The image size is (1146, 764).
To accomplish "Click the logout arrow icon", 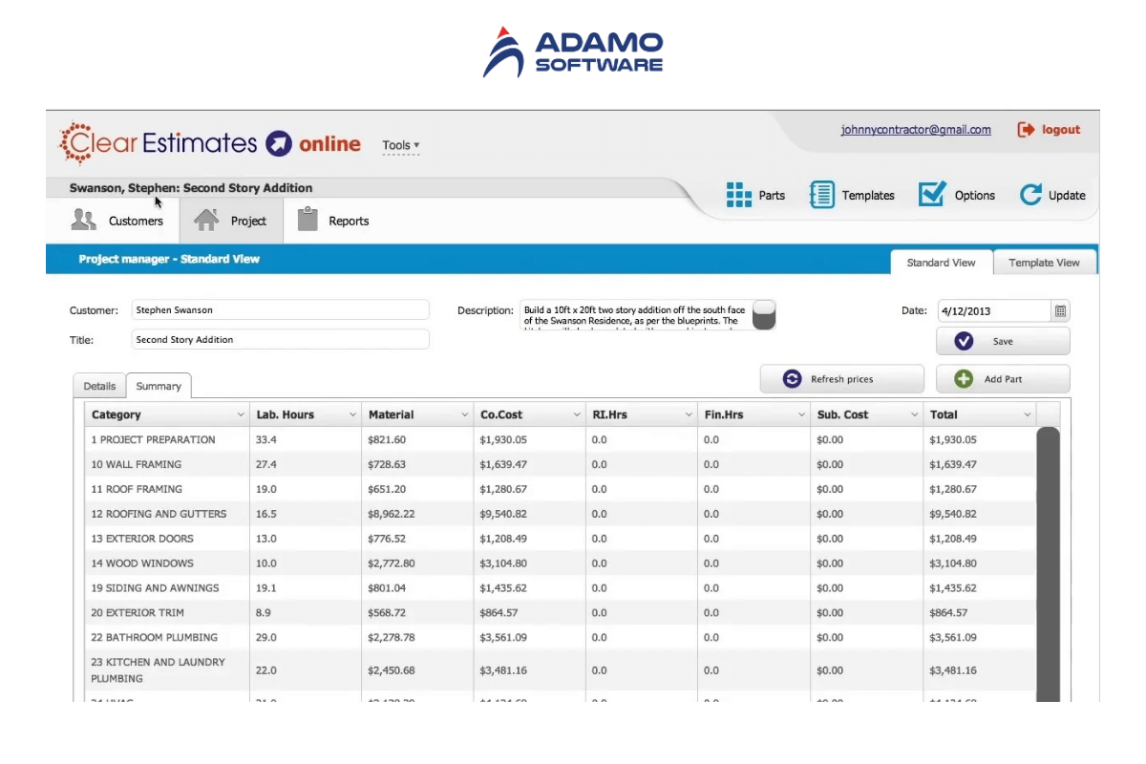I will point(1027,130).
